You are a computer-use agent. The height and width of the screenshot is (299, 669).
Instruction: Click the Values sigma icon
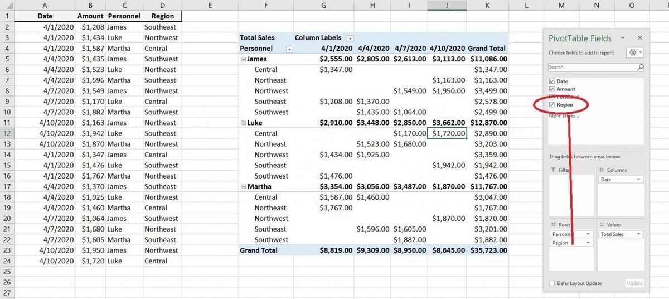(x=602, y=224)
